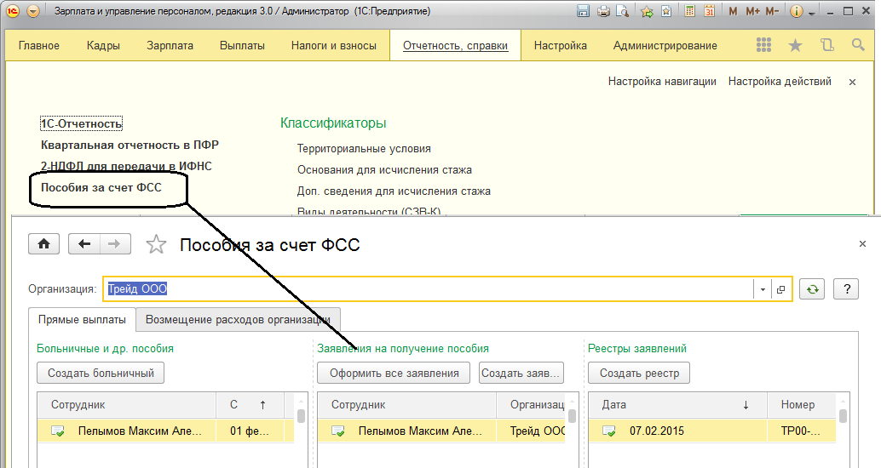This screenshot has height=468, width=881.
Task: Click the 1C application logo icon
Action: tap(13, 11)
